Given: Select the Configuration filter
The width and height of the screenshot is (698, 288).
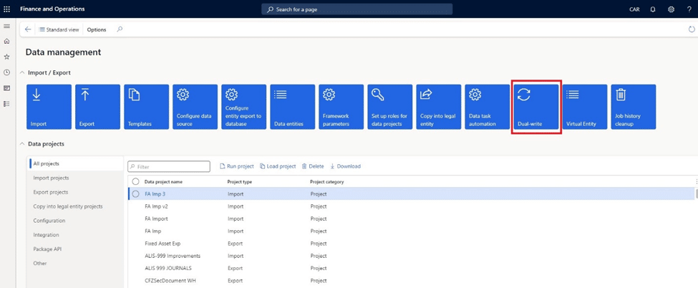Looking at the screenshot, I should [76, 221].
